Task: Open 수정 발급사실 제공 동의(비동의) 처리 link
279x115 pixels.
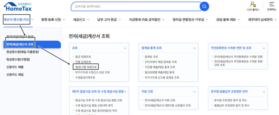Action: click(x=96, y=111)
